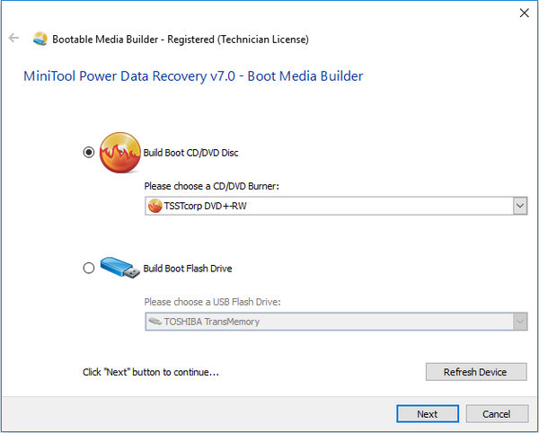Select Build Boot CD/DVD Disc radio button

[89, 152]
